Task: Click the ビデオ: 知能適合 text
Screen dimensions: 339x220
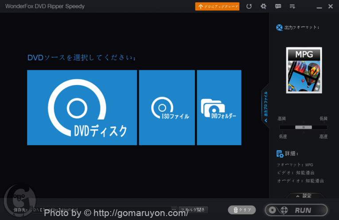Action: click(296, 173)
